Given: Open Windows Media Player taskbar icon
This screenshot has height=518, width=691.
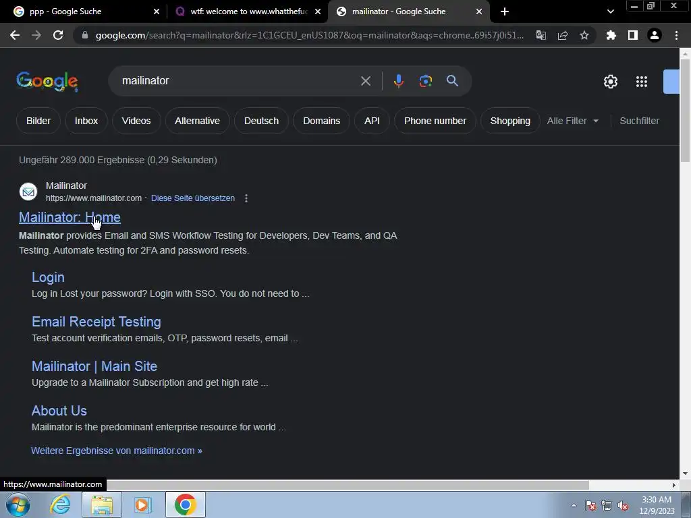Looking at the screenshot, I should [x=142, y=505].
